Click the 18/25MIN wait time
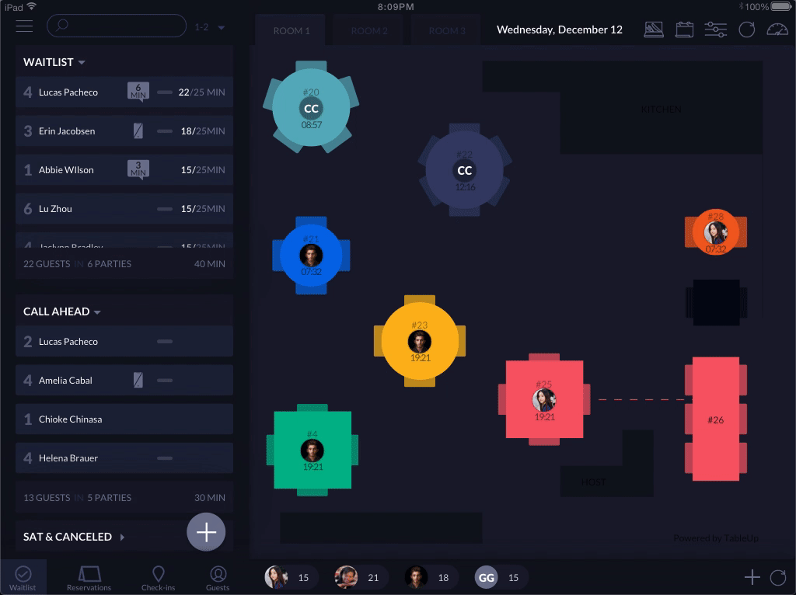The height and width of the screenshot is (595, 796). [203, 130]
